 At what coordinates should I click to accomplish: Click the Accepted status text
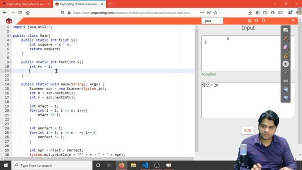[209, 74]
